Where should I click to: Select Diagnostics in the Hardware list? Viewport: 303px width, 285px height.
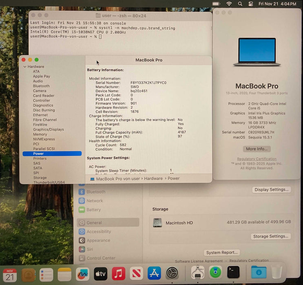click(43, 105)
